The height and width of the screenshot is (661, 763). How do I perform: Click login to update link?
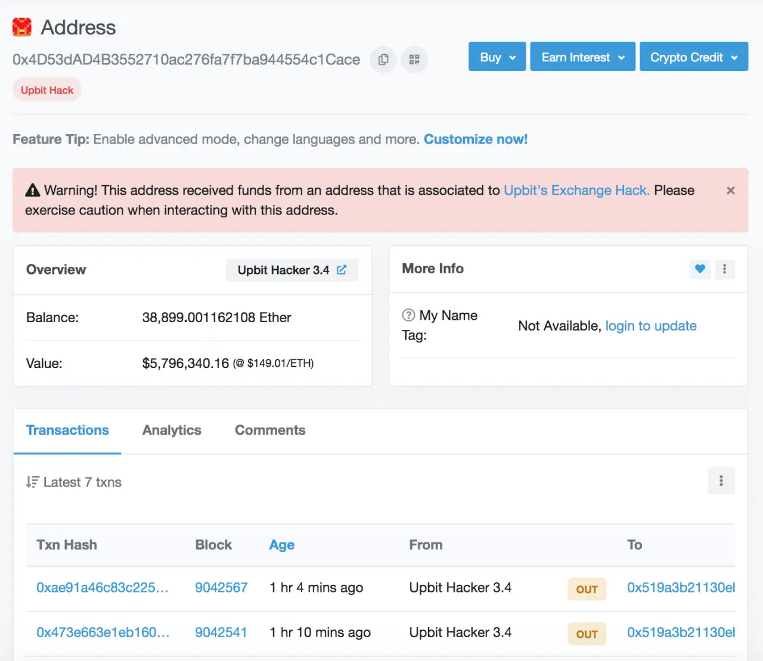(x=650, y=326)
